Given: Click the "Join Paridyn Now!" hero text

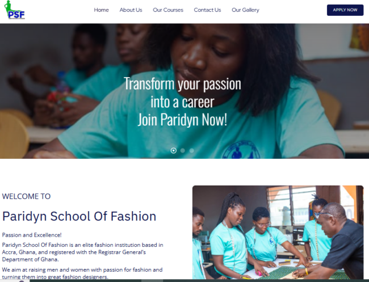Looking at the screenshot, I should [182, 120].
